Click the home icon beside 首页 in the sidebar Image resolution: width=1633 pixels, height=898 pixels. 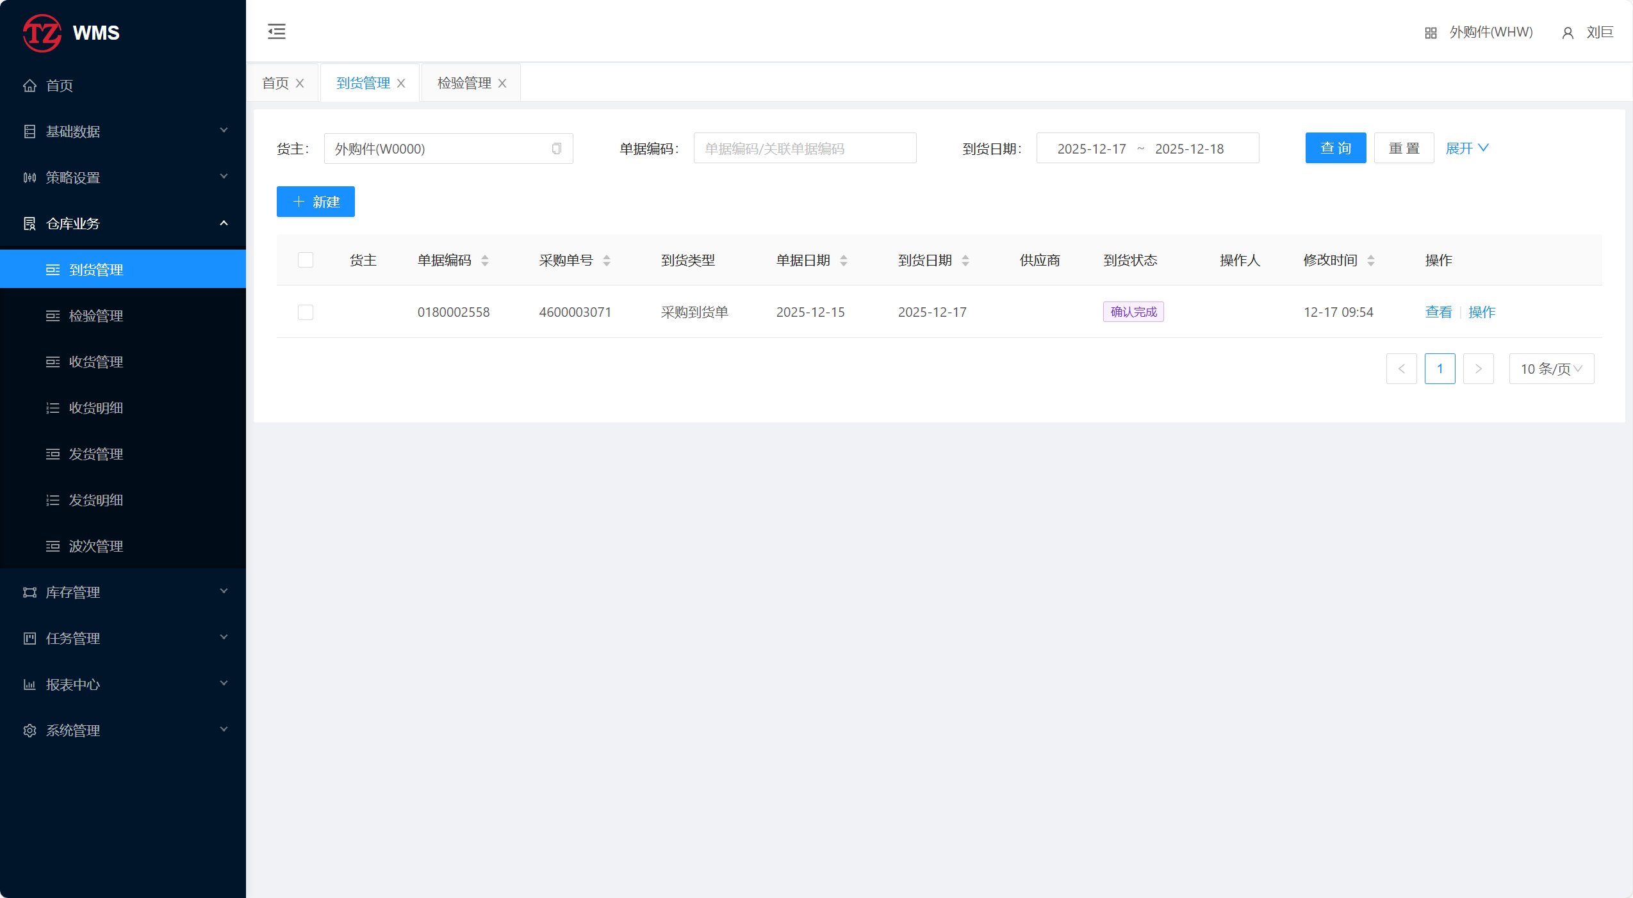point(29,85)
